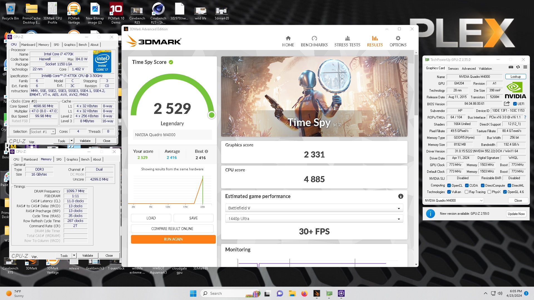Image resolution: width=534 pixels, height=300 pixels.
Task: Toggle the DirectCompute checkbox
Action: point(483,186)
